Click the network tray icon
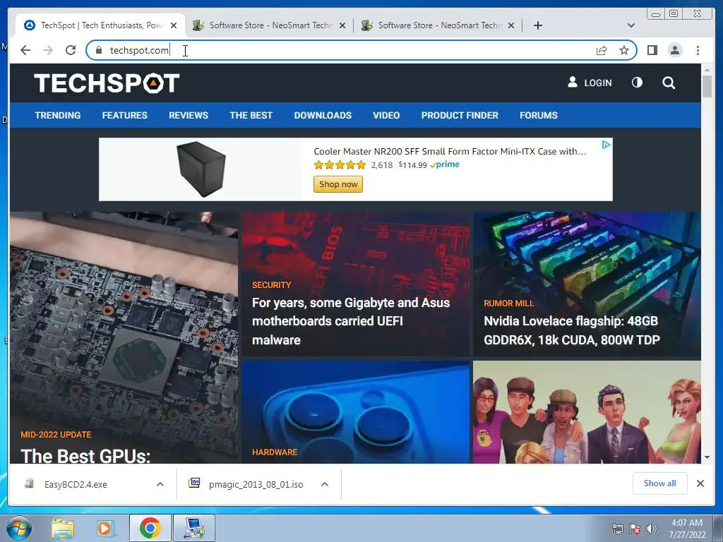The width and height of the screenshot is (723, 542). pos(617,529)
